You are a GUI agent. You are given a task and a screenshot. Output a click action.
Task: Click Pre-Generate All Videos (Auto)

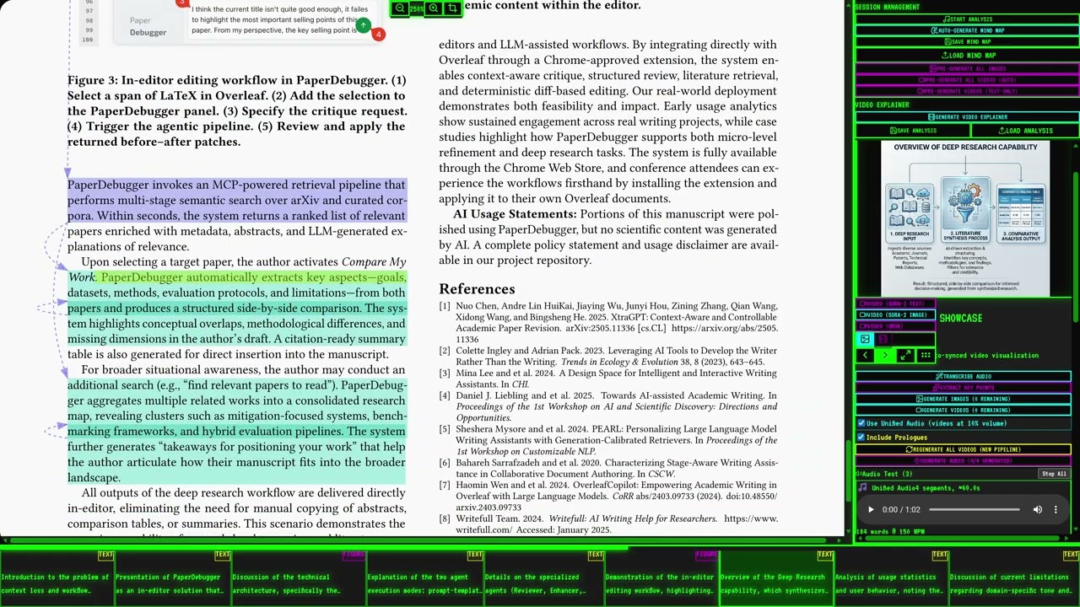click(x=967, y=79)
